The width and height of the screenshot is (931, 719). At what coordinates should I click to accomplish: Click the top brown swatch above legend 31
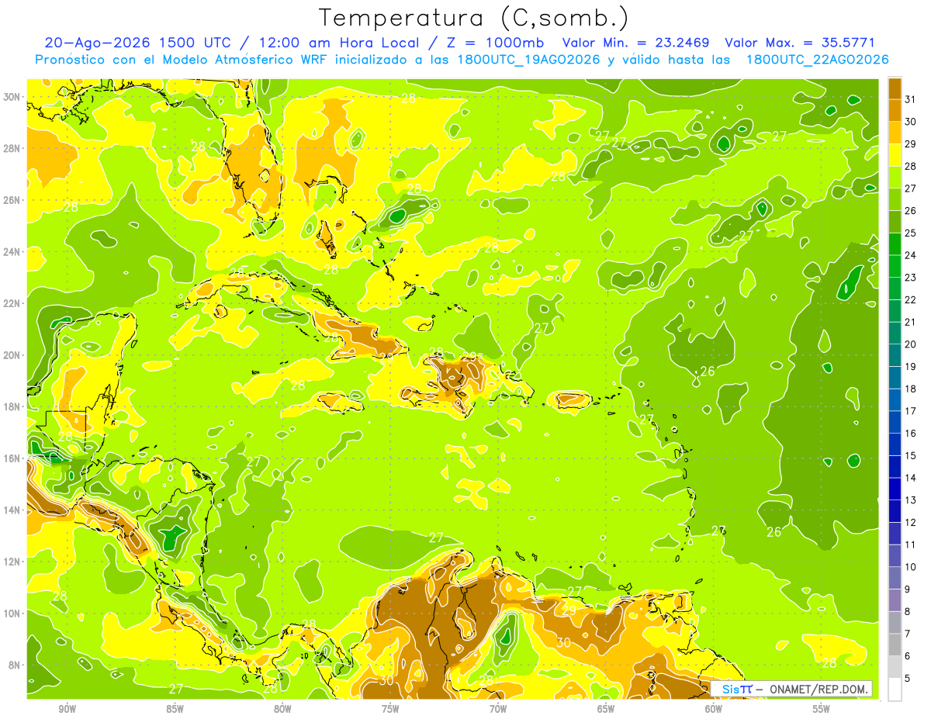pyautogui.click(x=895, y=88)
